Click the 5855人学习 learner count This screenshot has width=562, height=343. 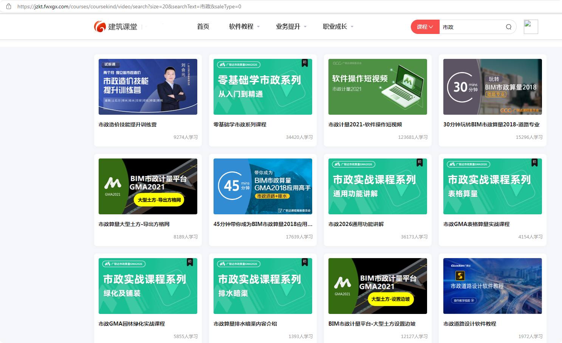point(186,337)
